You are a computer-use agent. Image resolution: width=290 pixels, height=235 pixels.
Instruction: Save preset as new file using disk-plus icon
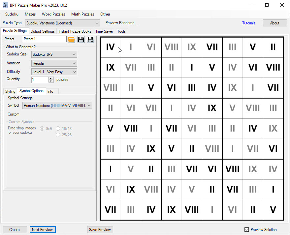[x=90, y=39]
